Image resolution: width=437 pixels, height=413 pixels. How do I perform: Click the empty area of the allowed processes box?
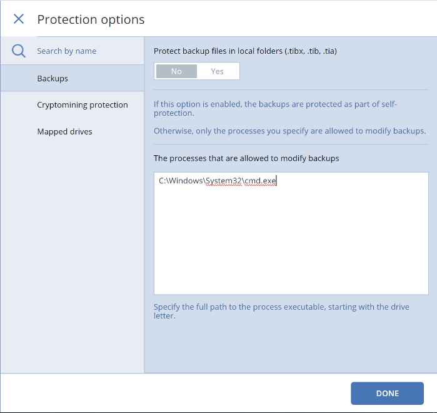291,240
